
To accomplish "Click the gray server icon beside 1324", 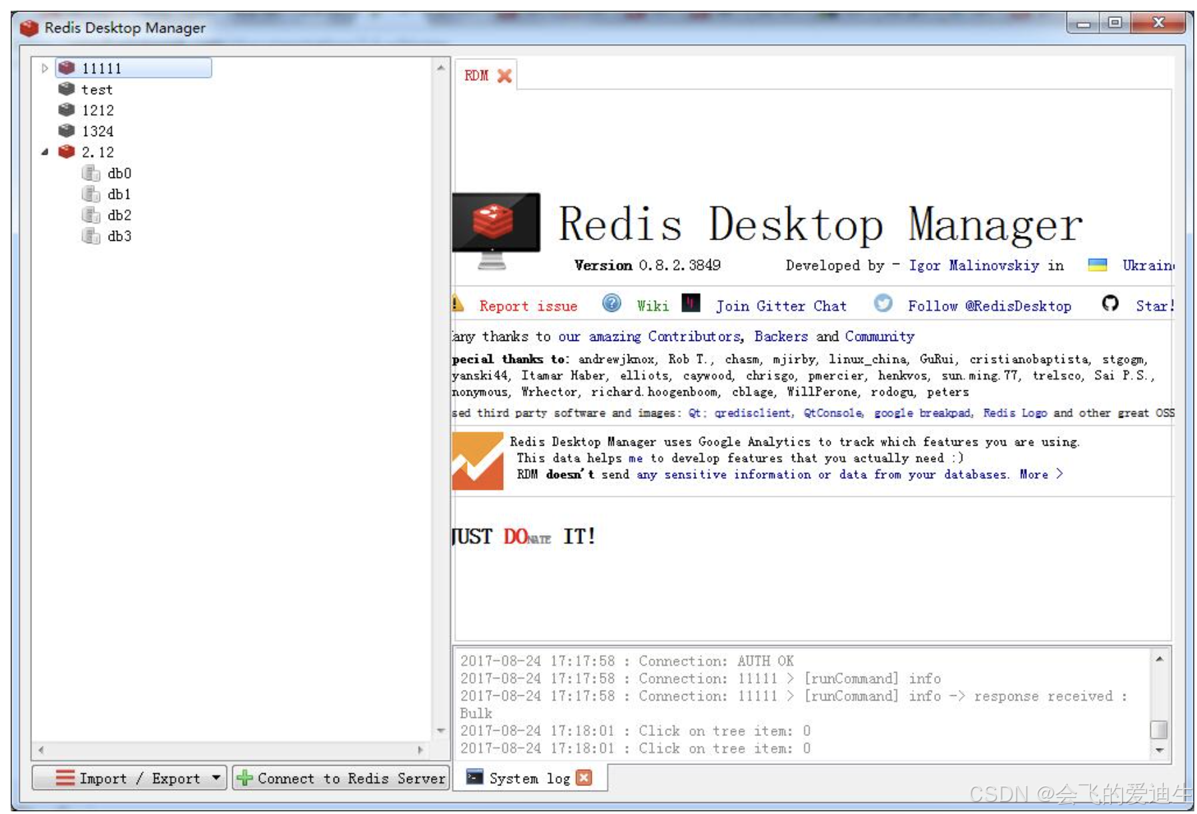I will click(67, 130).
